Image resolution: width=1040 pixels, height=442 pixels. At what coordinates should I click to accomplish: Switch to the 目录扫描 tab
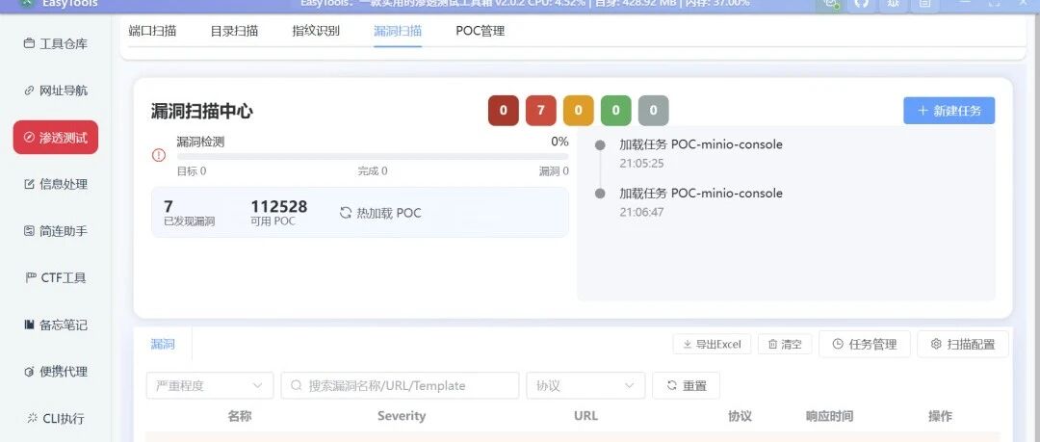234,31
